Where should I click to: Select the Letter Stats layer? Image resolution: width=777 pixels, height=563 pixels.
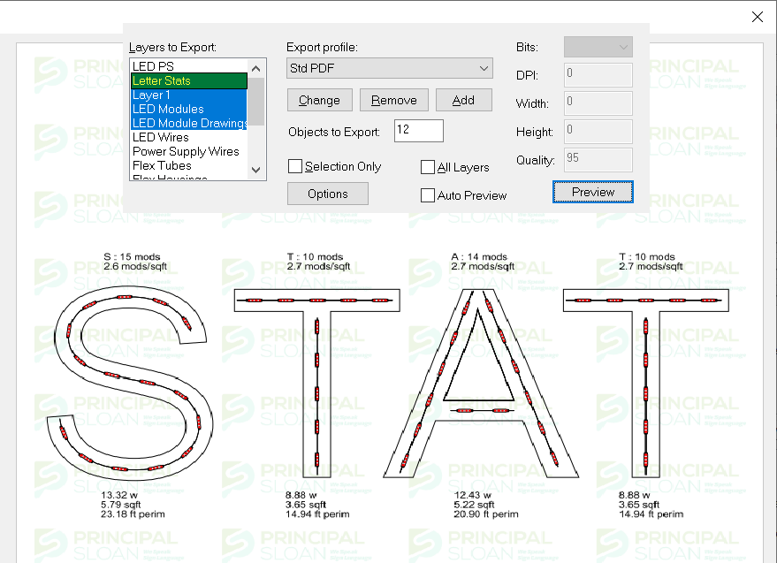pyautogui.click(x=162, y=80)
